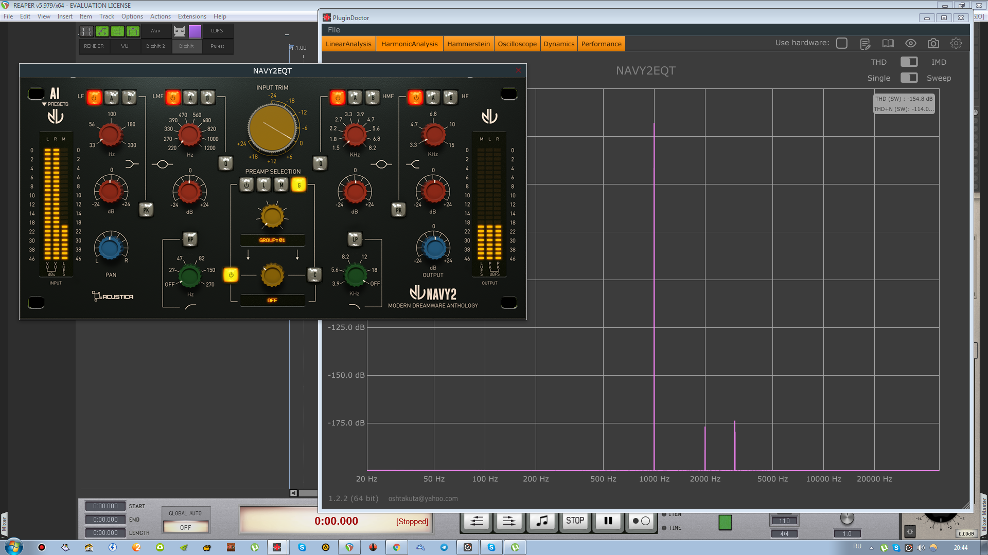Click the LUFS toolbar button
Image resolution: width=988 pixels, height=555 pixels.
point(217,31)
